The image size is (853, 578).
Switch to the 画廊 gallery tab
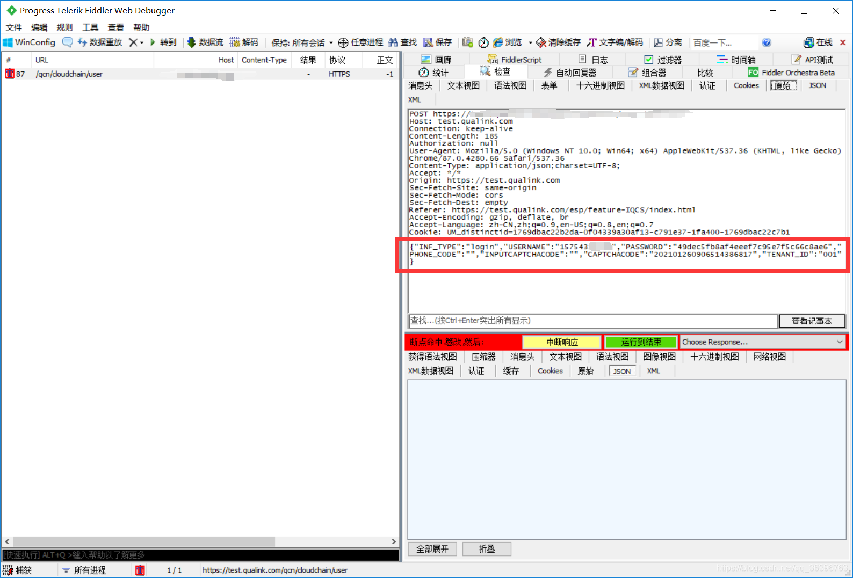coord(436,60)
